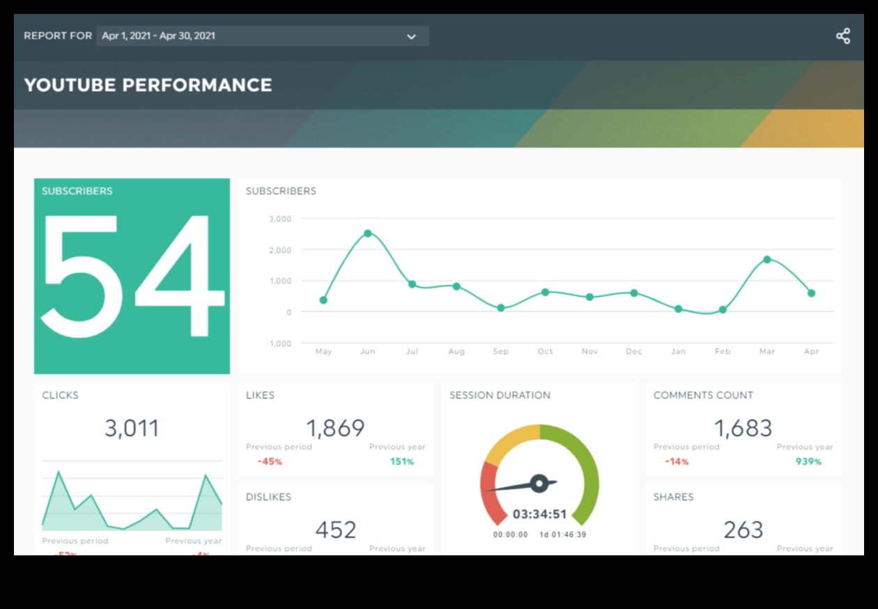Select the April data point on the Subscribers chart
Image resolution: width=878 pixels, height=609 pixels.
tap(811, 293)
